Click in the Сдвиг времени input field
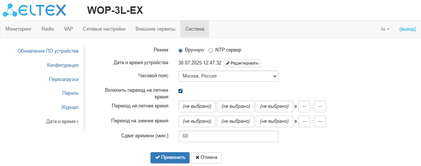Viewport: 421px width, 166px height. click(x=228, y=136)
